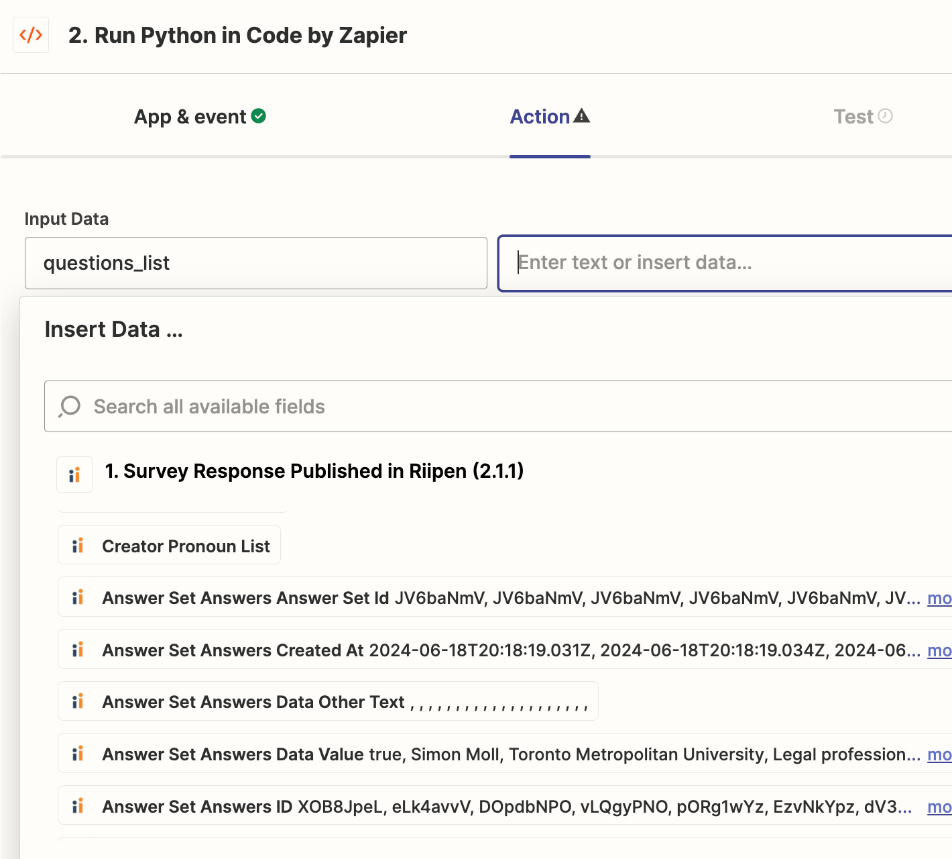Screen dimensions: 952x859
Task: Insert the Answer Set Answers Data Other Text field
Action: (328, 701)
